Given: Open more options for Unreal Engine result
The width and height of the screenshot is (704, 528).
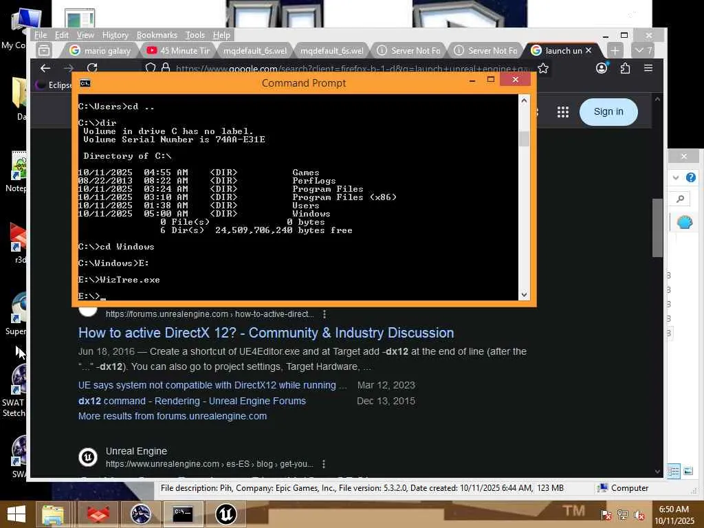Looking at the screenshot, I should [x=323, y=464].
